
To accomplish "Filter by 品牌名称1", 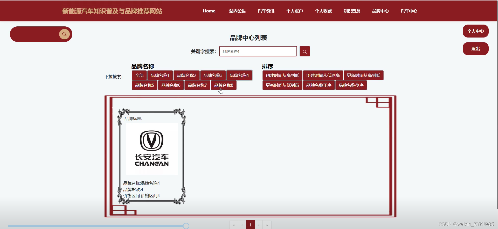I will click(x=160, y=75).
